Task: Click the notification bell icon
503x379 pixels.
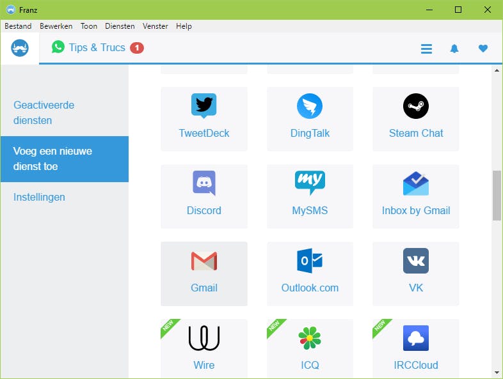Action: pos(454,49)
